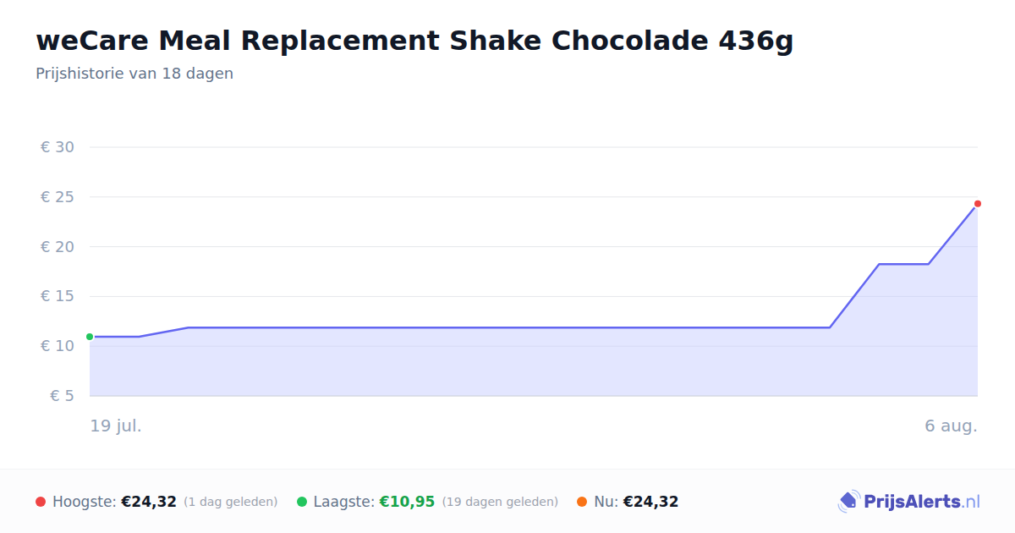Click the highest price value €24,32
The width and height of the screenshot is (1015, 533).
pyautogui.click(x=149, y=502)
